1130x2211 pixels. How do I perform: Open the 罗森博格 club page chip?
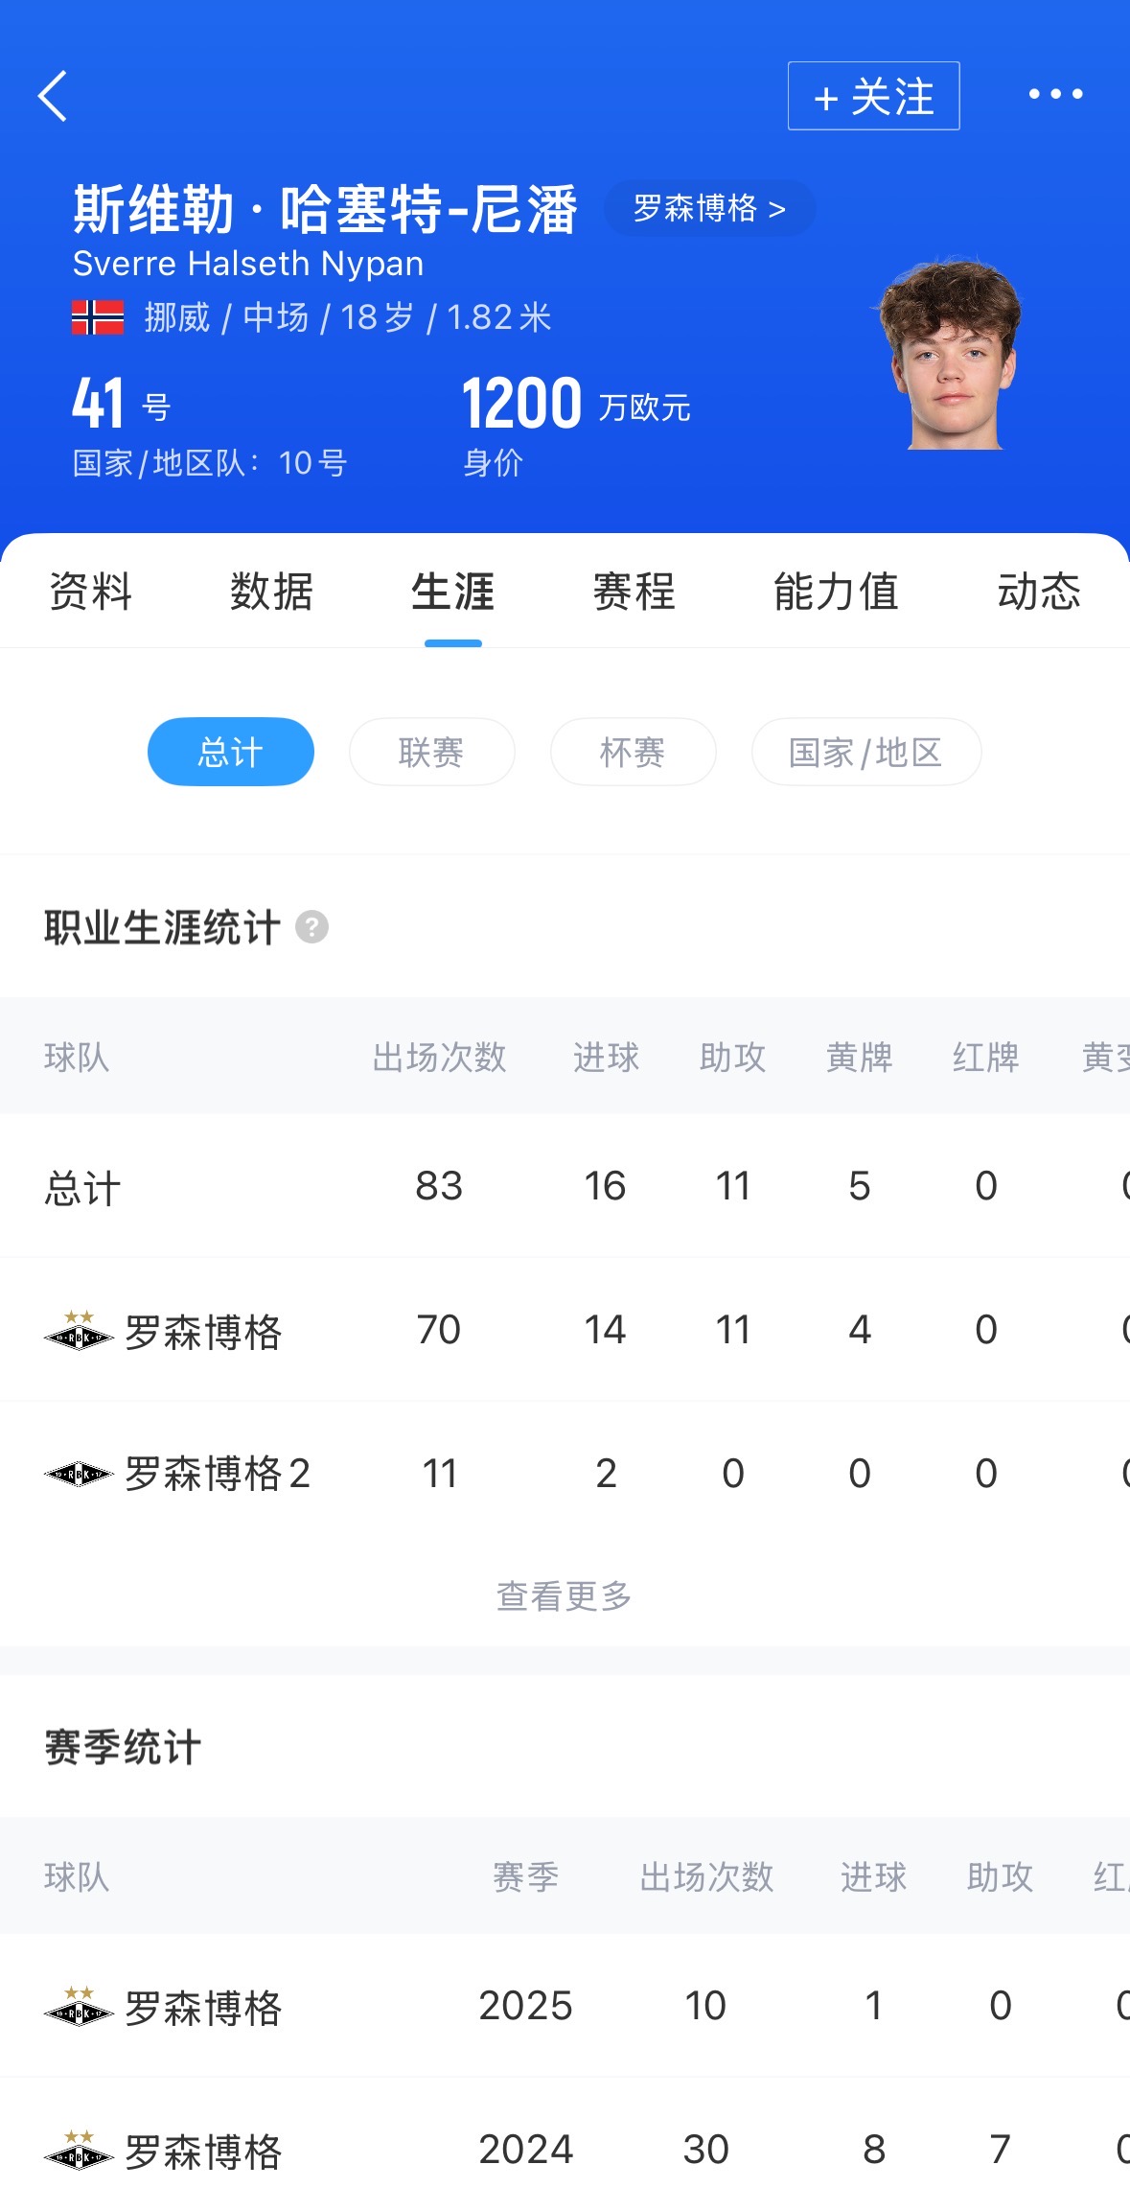pyautogui.click(x=709, y=208)
